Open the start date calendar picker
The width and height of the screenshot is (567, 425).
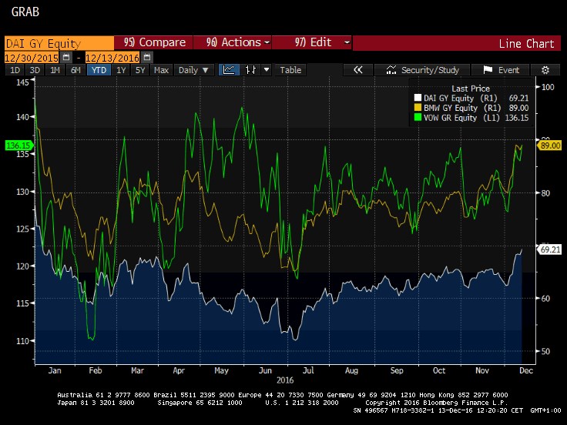[x=66, y=58]
